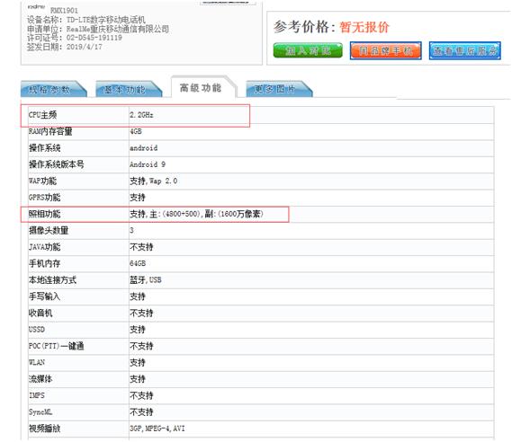This screenshot has width=512, height=442.
Task: Click the 视频播放 row label
Action: pos(44,429)
